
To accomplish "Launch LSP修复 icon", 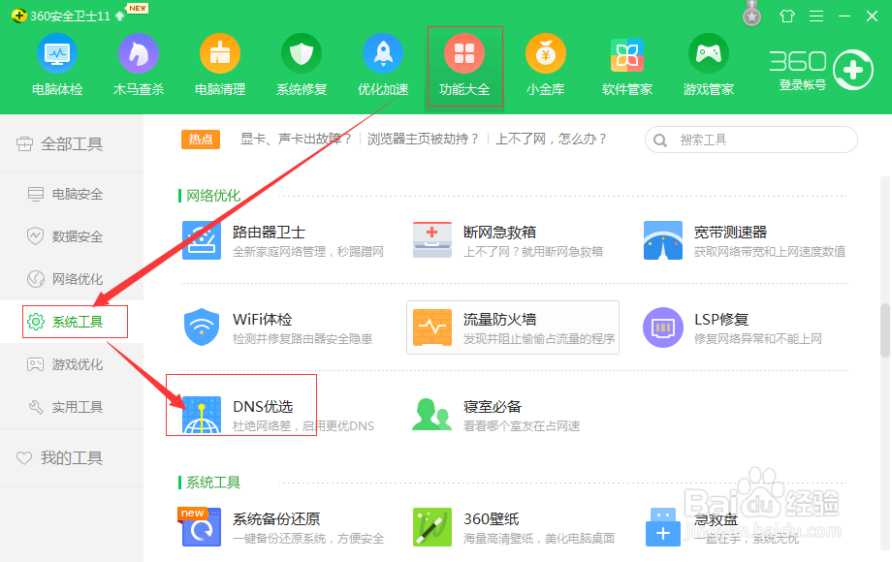I will [x=663, y=328].
